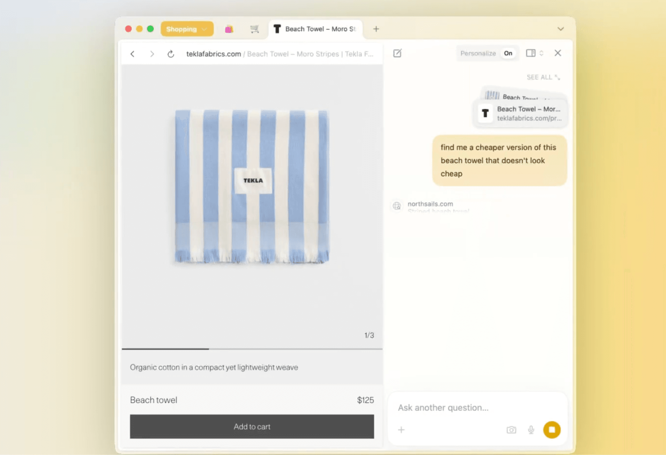This screenshot has height=455, width=666.
Task: Click SEE ALL attached tabs link
Action: [543, 77]
